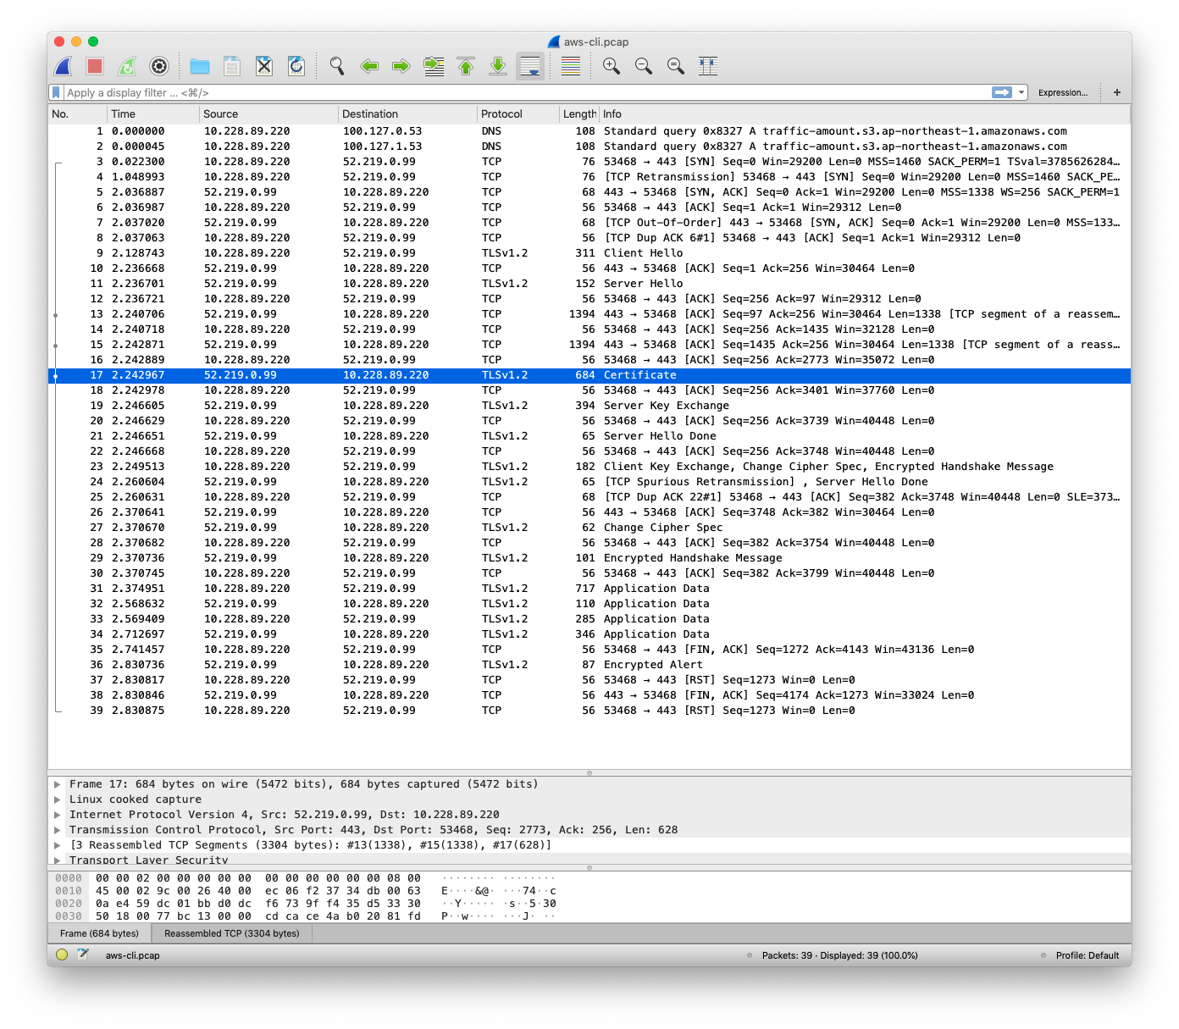Go to the first packet in the toolbar
Viewport: 1179px width, 1029px height.
(x=466, y=66)
